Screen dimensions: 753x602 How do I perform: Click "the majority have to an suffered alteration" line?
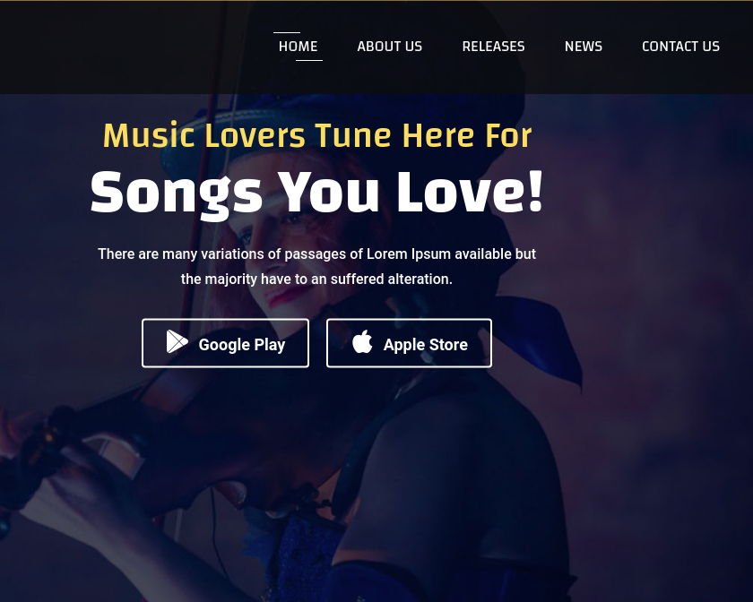[316, 279]
